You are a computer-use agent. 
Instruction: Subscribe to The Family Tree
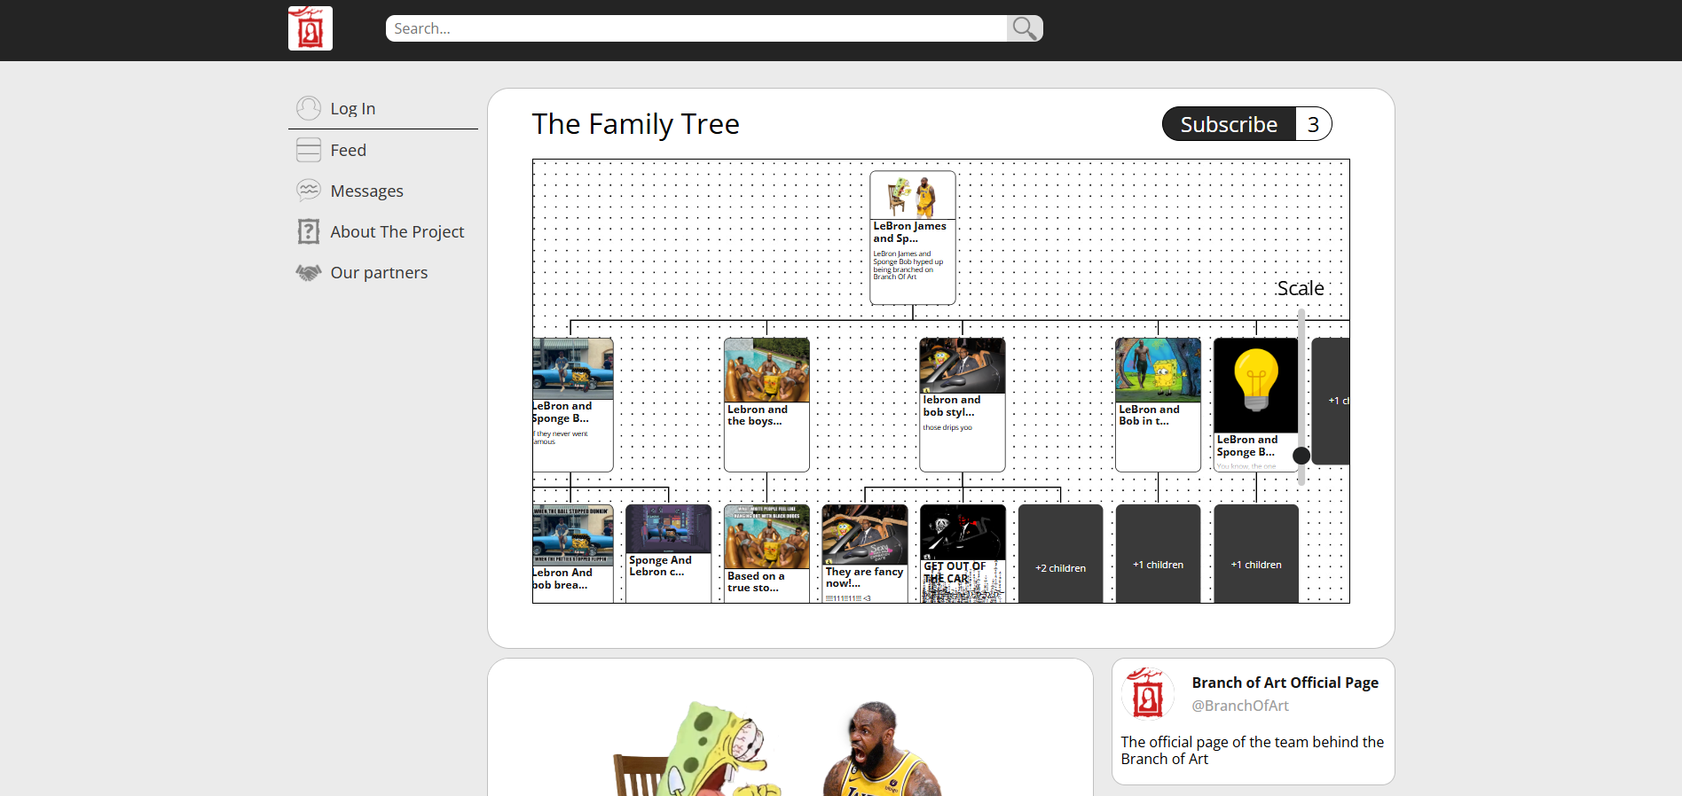[x=1229, y=124]
